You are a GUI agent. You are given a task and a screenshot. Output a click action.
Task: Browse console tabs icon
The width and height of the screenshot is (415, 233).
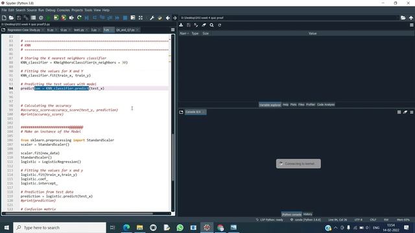pyautogui.click(x=181, y=112)
